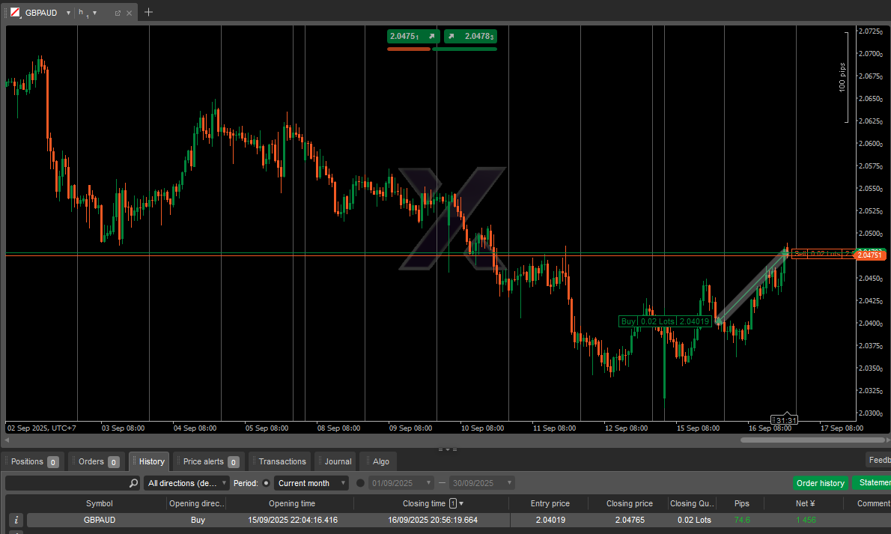Click the Order history button

820,483
